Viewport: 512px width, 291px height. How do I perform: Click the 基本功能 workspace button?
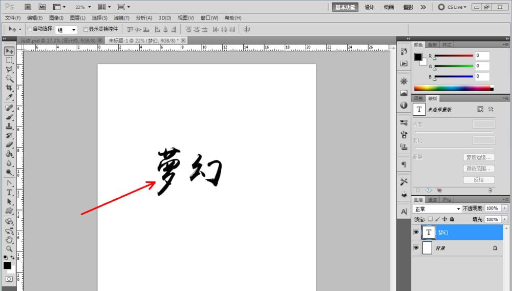[345, 7]
